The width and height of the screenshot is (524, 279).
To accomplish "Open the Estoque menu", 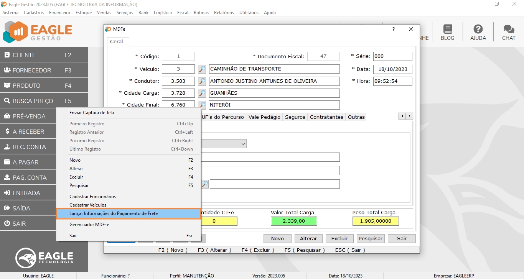I will click(84, 13).
